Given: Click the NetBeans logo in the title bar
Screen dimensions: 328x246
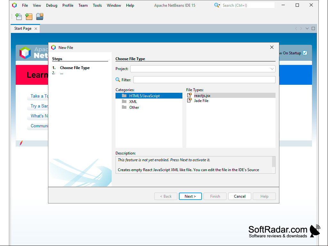Looking at the screenshot, I should point(14,5).
